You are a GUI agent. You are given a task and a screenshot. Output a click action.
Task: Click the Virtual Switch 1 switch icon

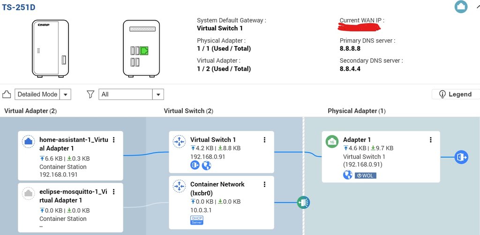[x=179, y=141]
